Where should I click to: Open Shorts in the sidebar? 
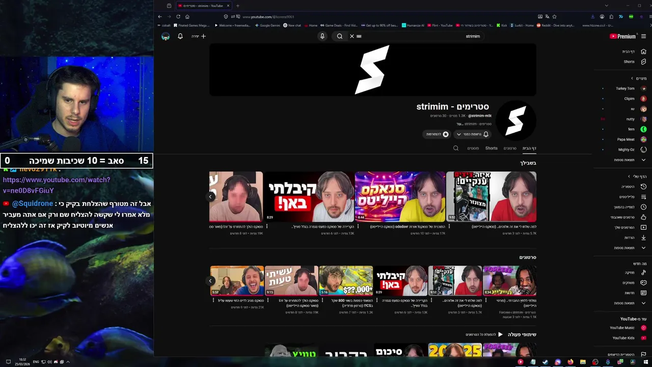click(634, 62)
